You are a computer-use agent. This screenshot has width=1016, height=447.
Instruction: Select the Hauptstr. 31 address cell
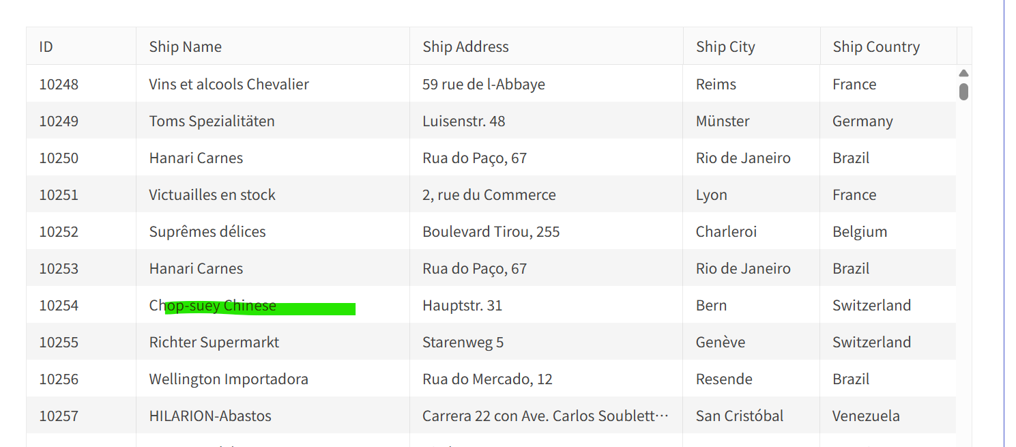[x=462, y=305]
